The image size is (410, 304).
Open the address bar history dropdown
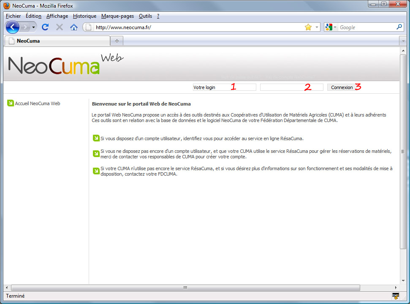(x=317, y=27)
